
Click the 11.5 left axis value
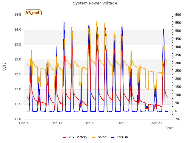coord(18,104)
